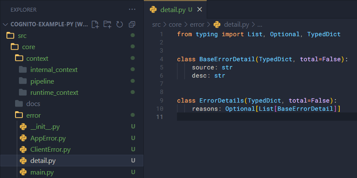Image resolution: width=357 pixels, height=178 pixels.
Task: Click the New File icon in Explorer
Action: click(x=95, y=25)
